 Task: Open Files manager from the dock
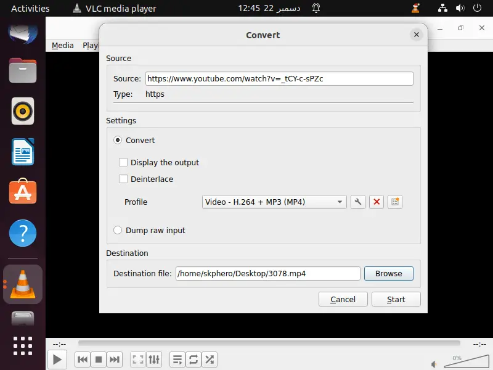coord(23,70)
